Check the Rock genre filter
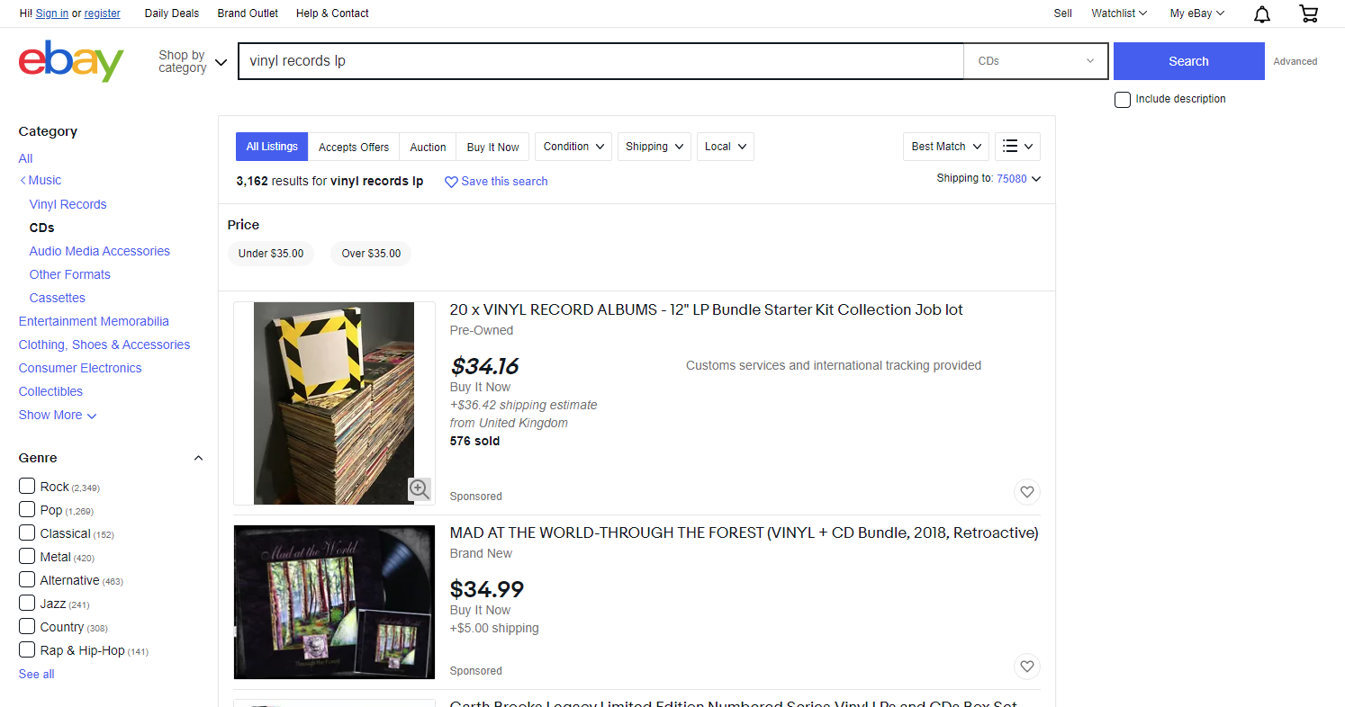 point(27,487)
